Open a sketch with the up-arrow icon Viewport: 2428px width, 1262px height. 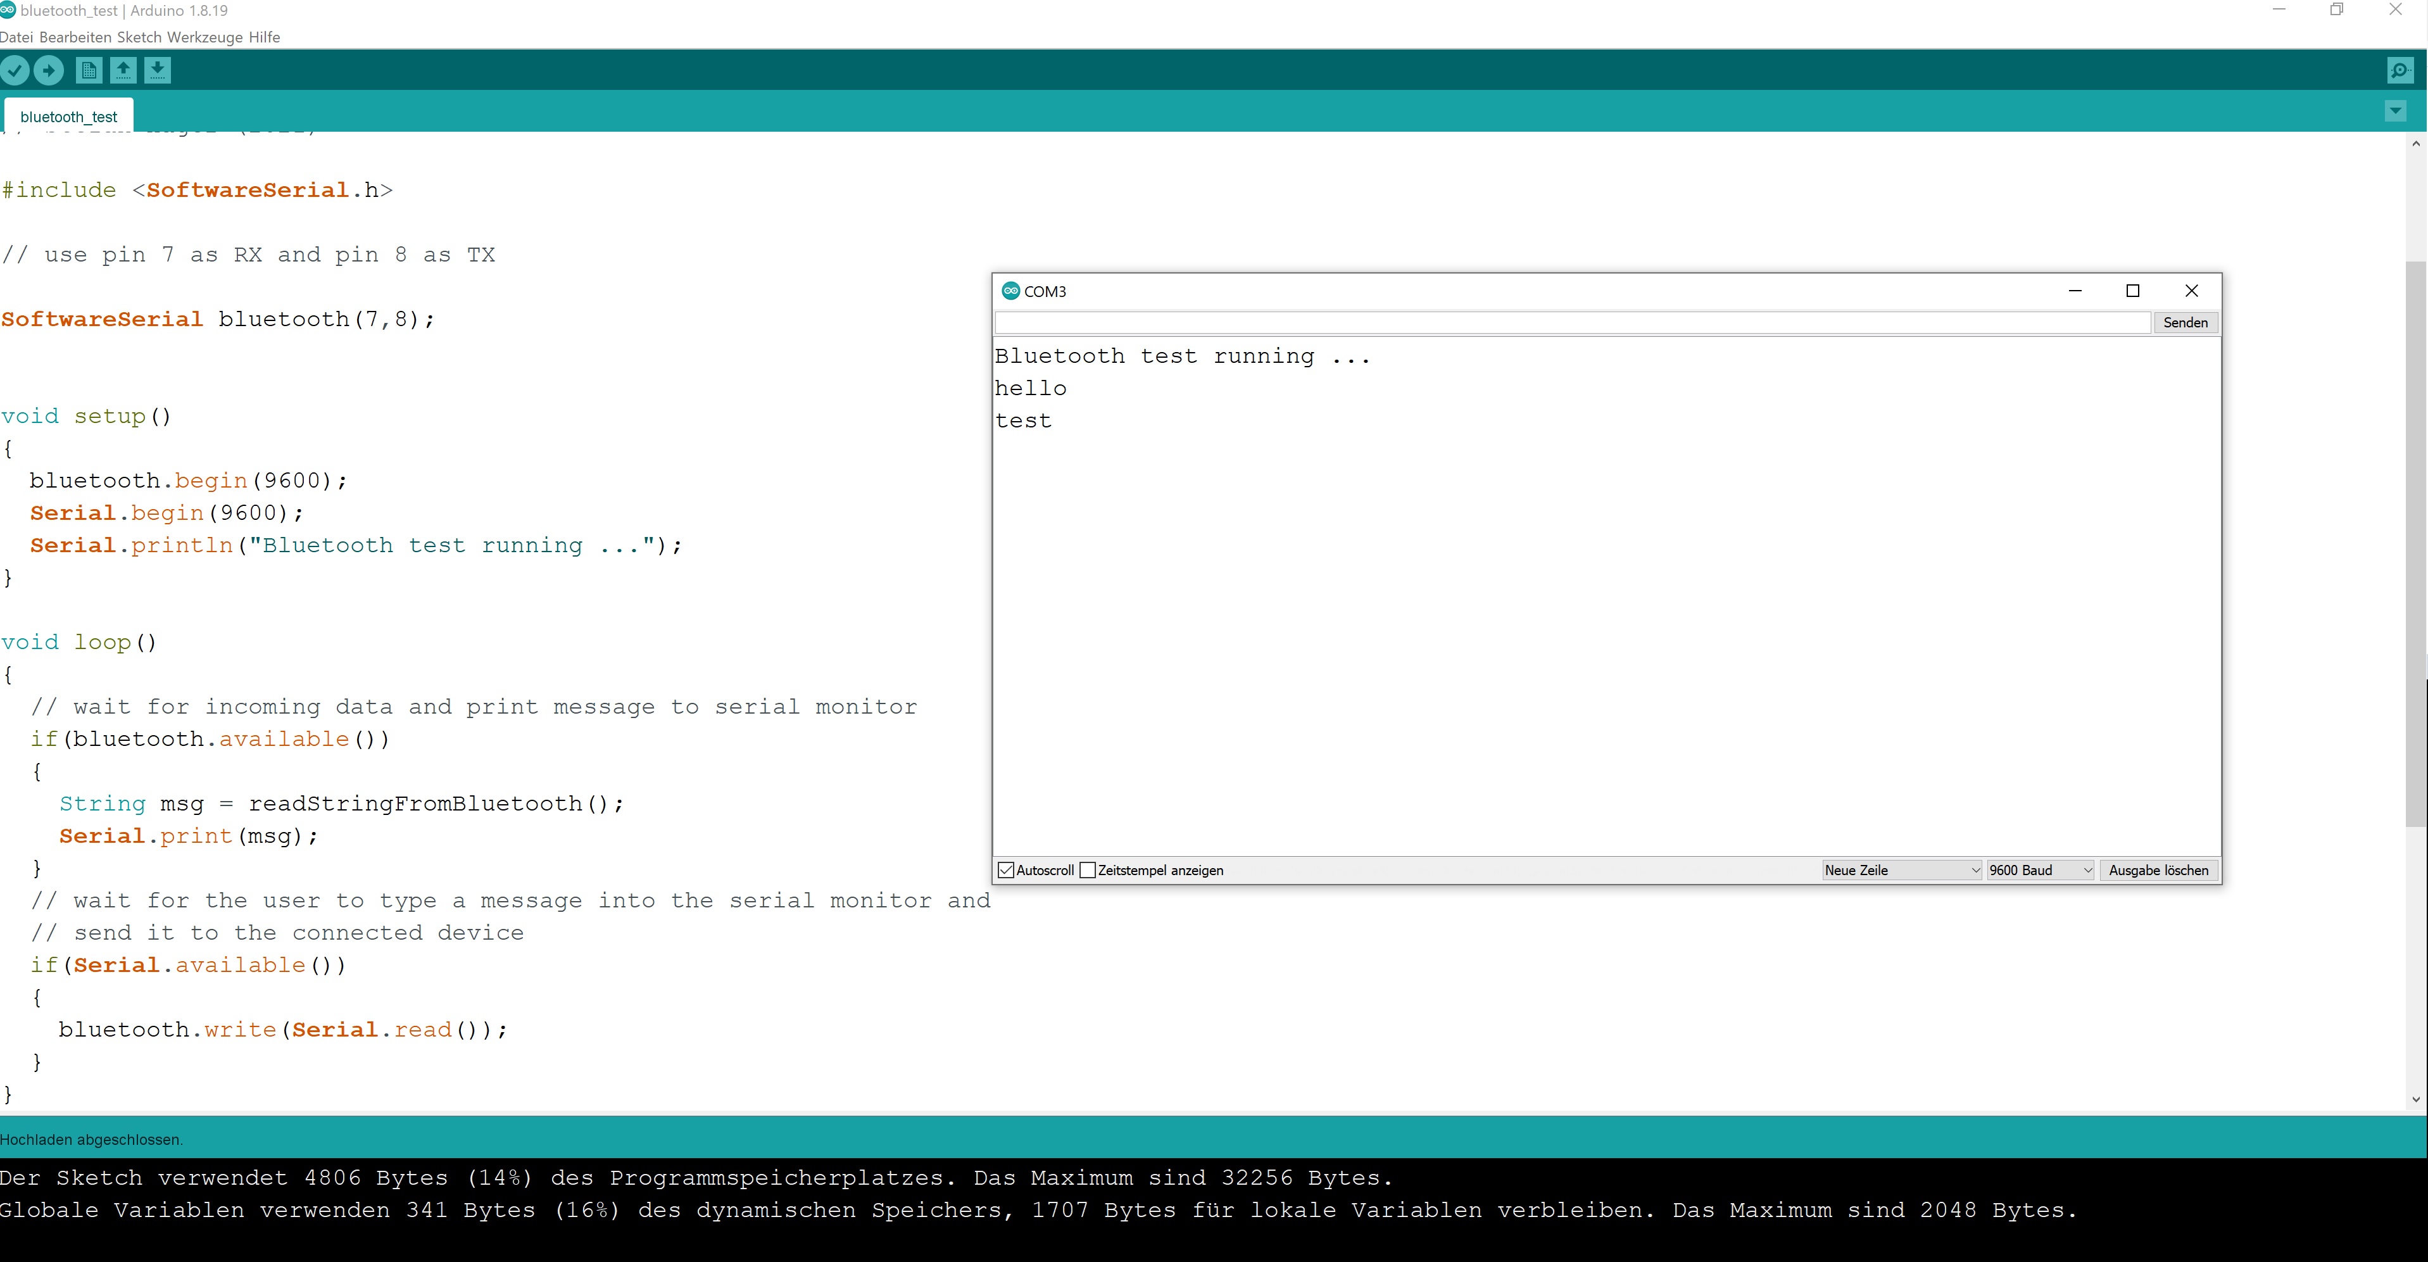123,70
